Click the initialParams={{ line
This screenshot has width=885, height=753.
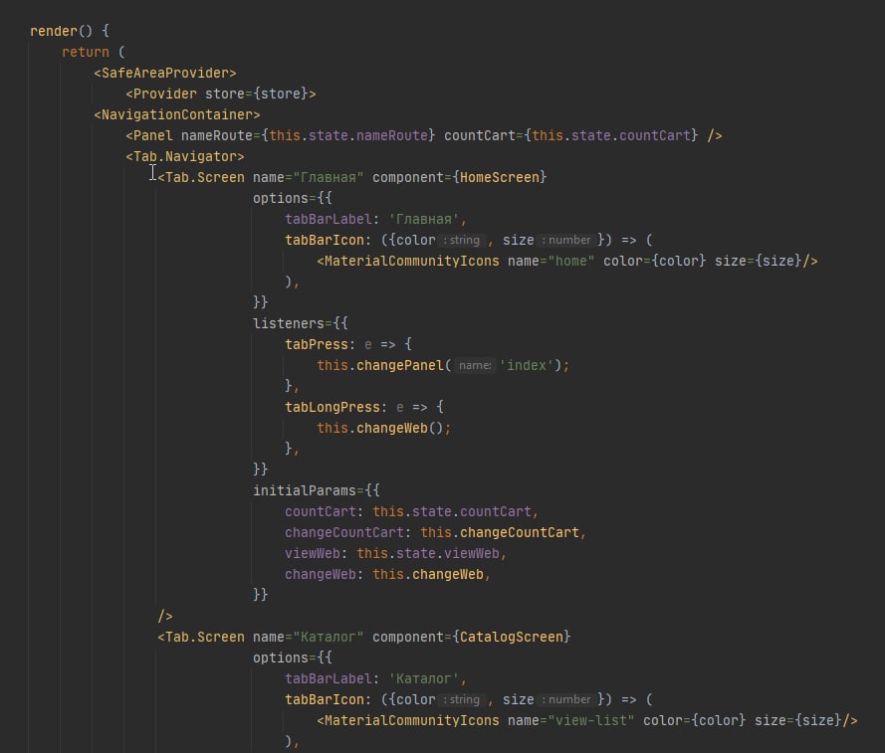point(317,490)
